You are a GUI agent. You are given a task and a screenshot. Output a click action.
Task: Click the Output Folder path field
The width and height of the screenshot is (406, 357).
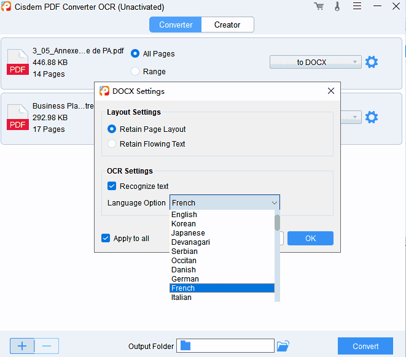point(225,345)
